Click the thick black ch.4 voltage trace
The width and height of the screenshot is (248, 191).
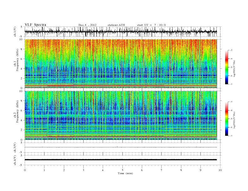pos(121,160)
